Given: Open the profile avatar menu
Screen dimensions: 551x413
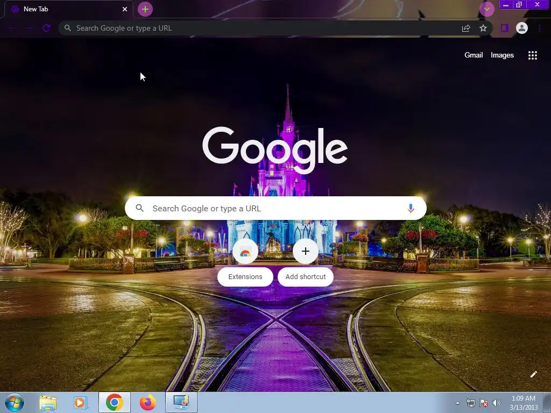Looking at the screenshot, I should coord(522,28).
